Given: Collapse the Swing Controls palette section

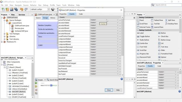Looking at the screenshot, I should (x=138, y=30).
